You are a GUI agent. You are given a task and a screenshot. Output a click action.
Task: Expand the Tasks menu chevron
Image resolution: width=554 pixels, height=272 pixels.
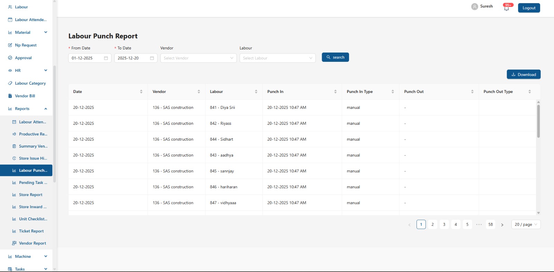coord(46,269)
